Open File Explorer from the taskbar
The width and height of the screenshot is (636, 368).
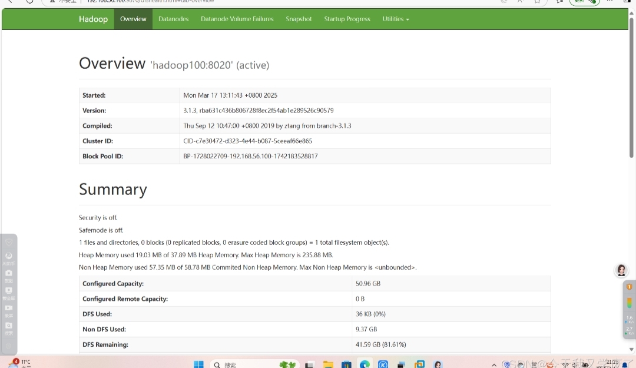tap(328, 364)
